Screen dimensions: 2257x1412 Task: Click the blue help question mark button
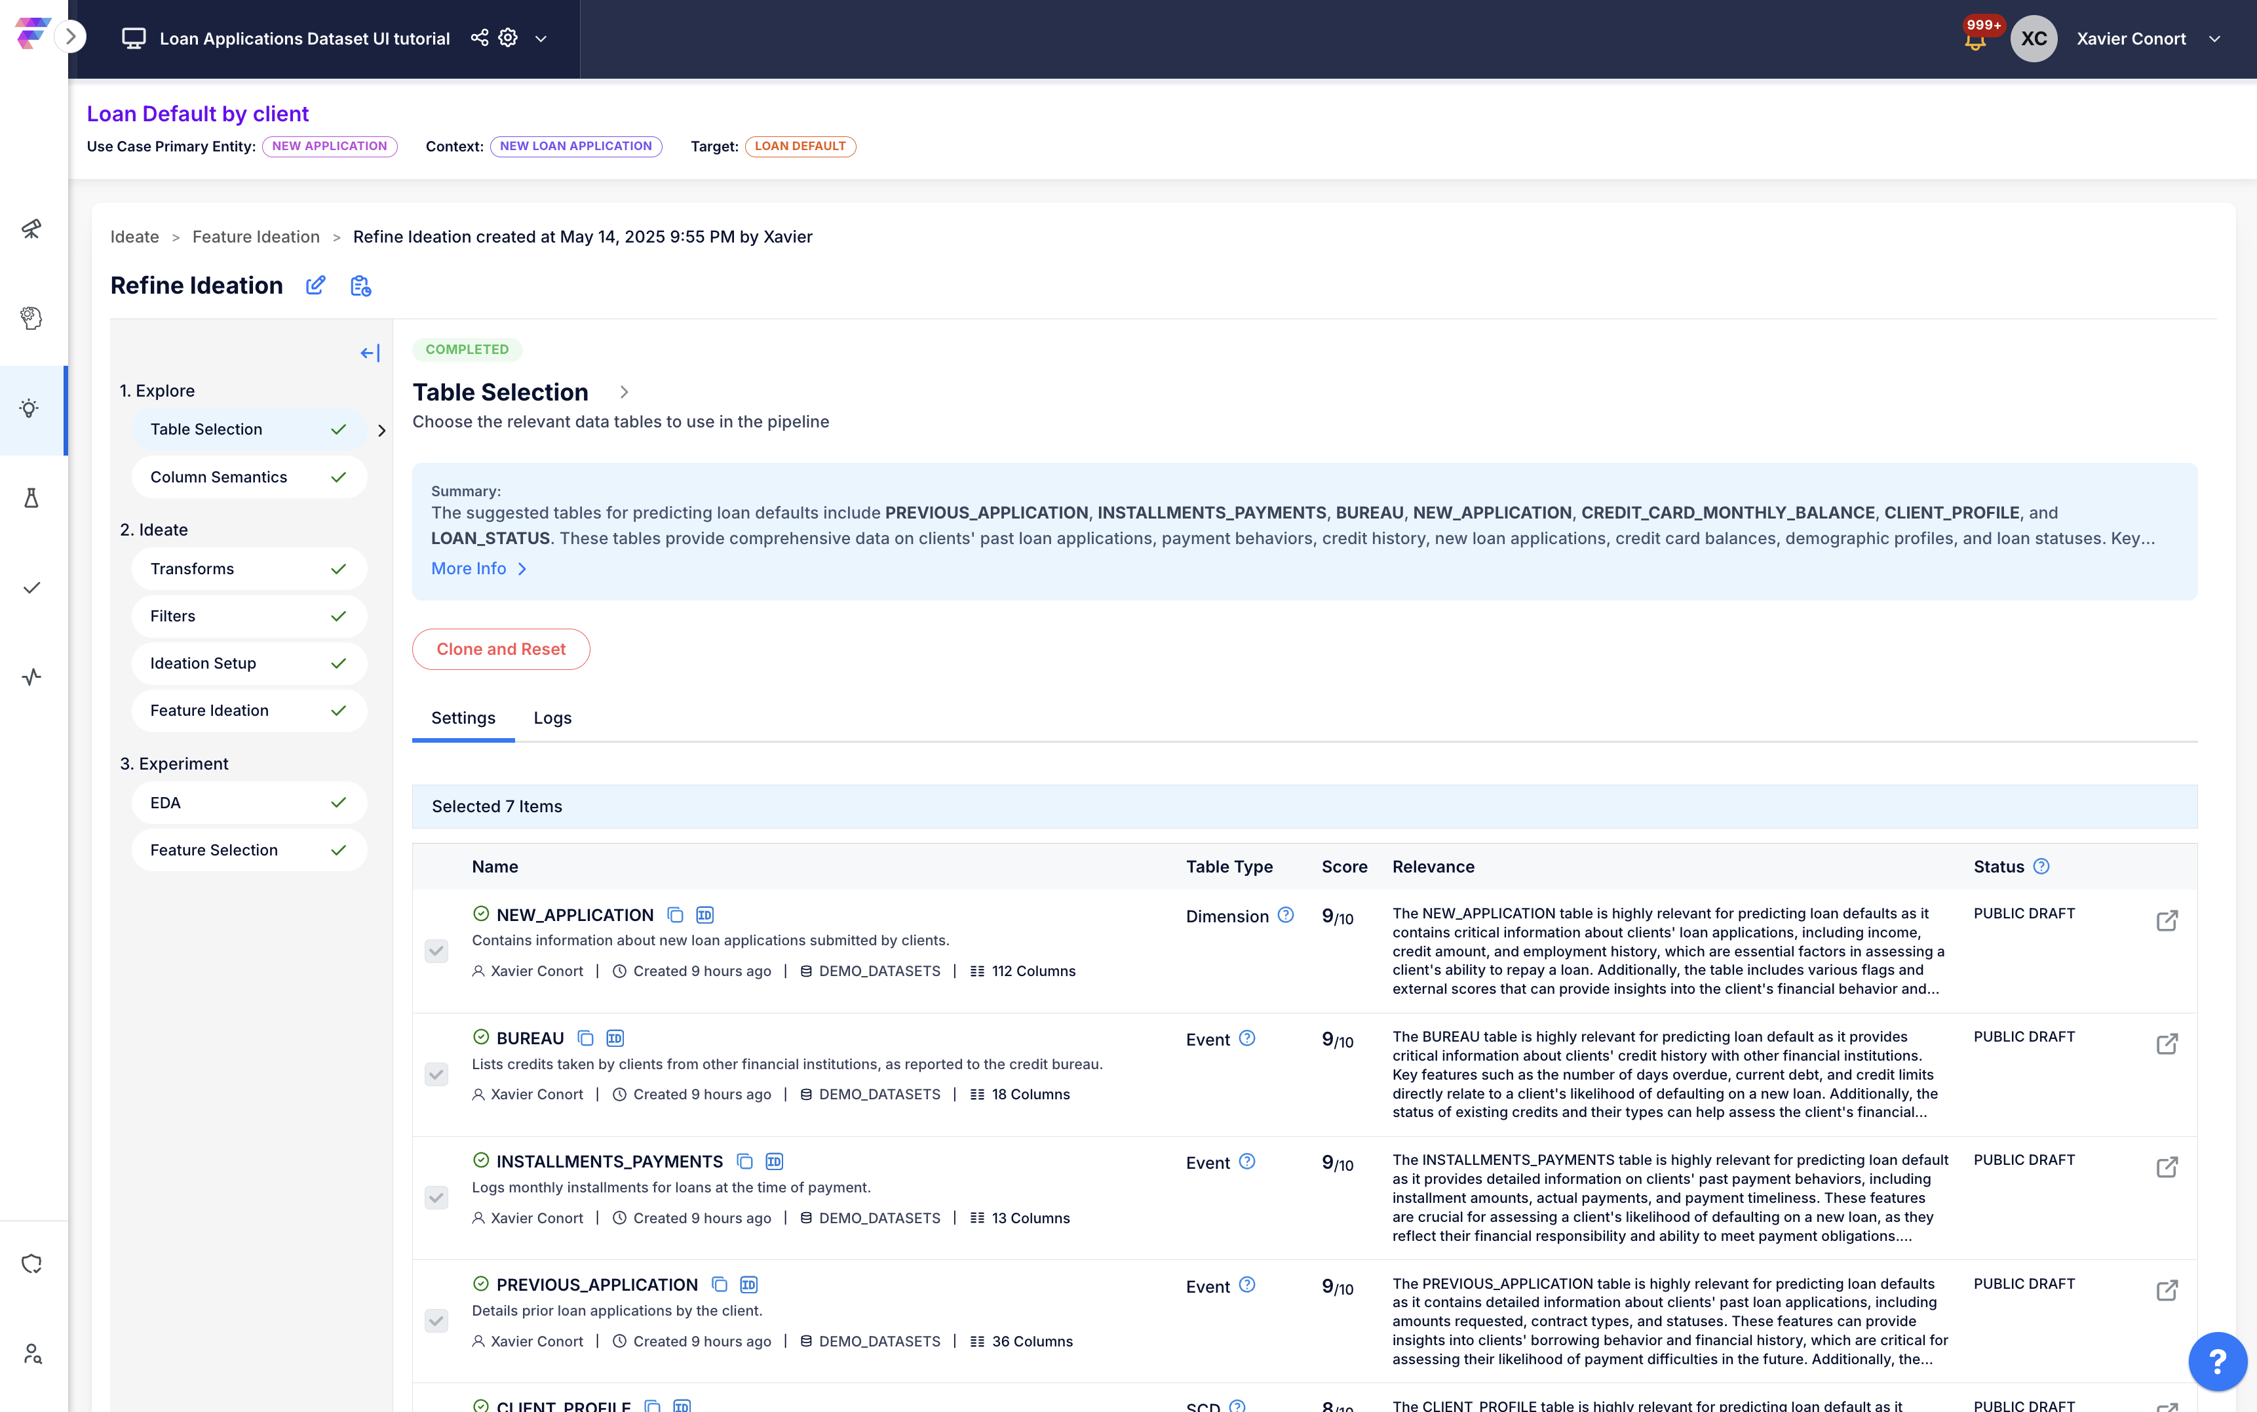(2217, 1361)
